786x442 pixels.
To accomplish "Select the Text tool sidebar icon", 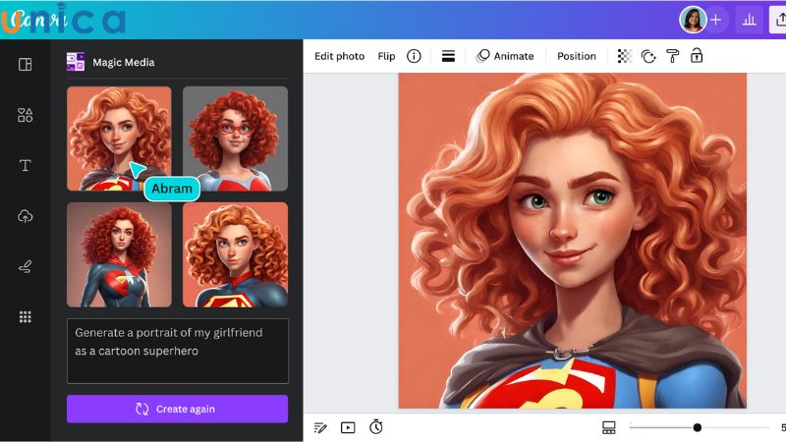I will 26,165.
